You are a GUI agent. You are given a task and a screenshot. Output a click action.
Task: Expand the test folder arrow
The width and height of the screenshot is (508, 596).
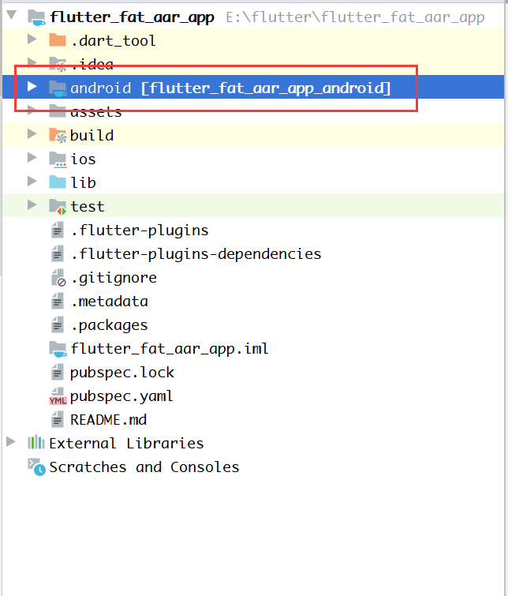[x=32, y=205]
